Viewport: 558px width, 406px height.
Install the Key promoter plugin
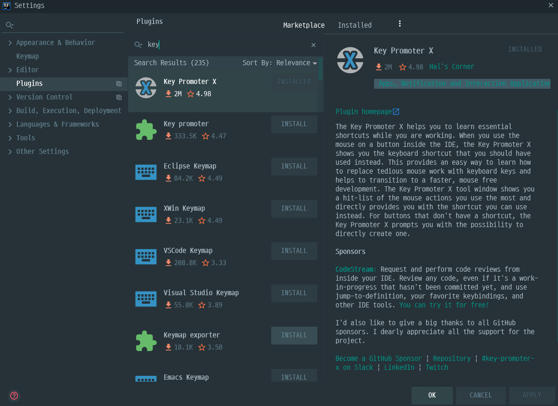pyautogui.click(x=294, y=124)
